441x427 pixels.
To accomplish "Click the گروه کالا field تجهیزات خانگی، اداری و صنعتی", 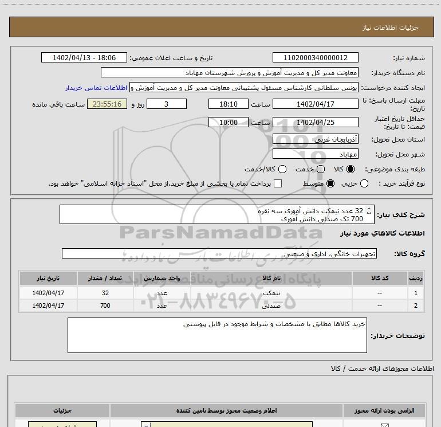I will 219,253.
